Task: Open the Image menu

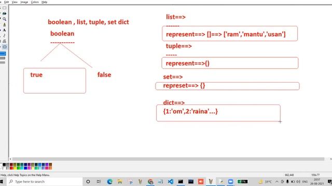Action: 24,2
